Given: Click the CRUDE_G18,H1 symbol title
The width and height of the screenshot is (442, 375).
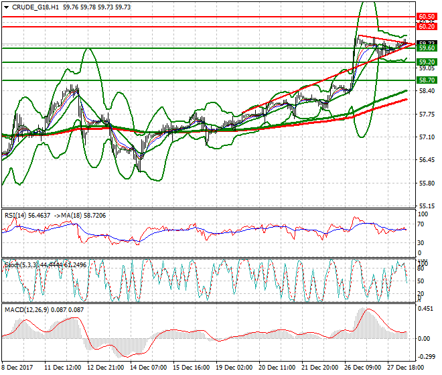Looking at the screenshot, I should (x=33, y=7).
